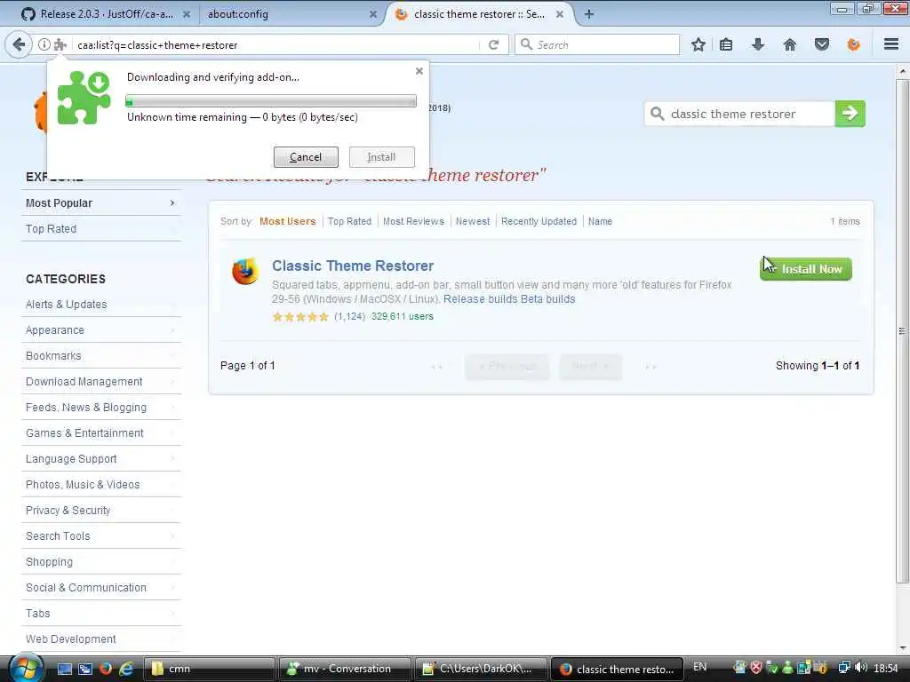The height and width of the screenshot is (682, 910).
Task: Open Firefox from quick launch icon
Action: tap(105, 669)
